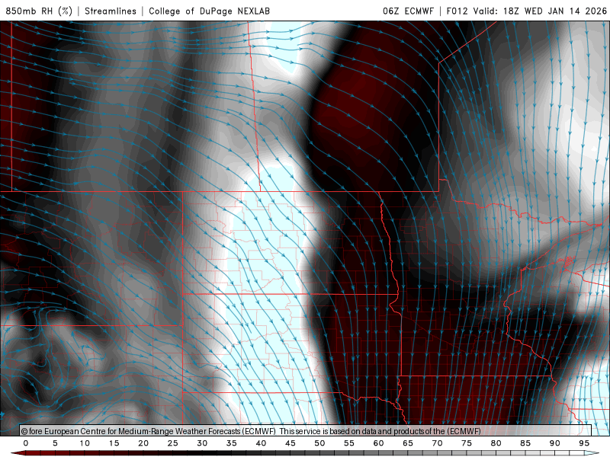This screenshot has height=457, width=610.
Task: Click the "90" label on the color scale
Action: pos(555,443)
